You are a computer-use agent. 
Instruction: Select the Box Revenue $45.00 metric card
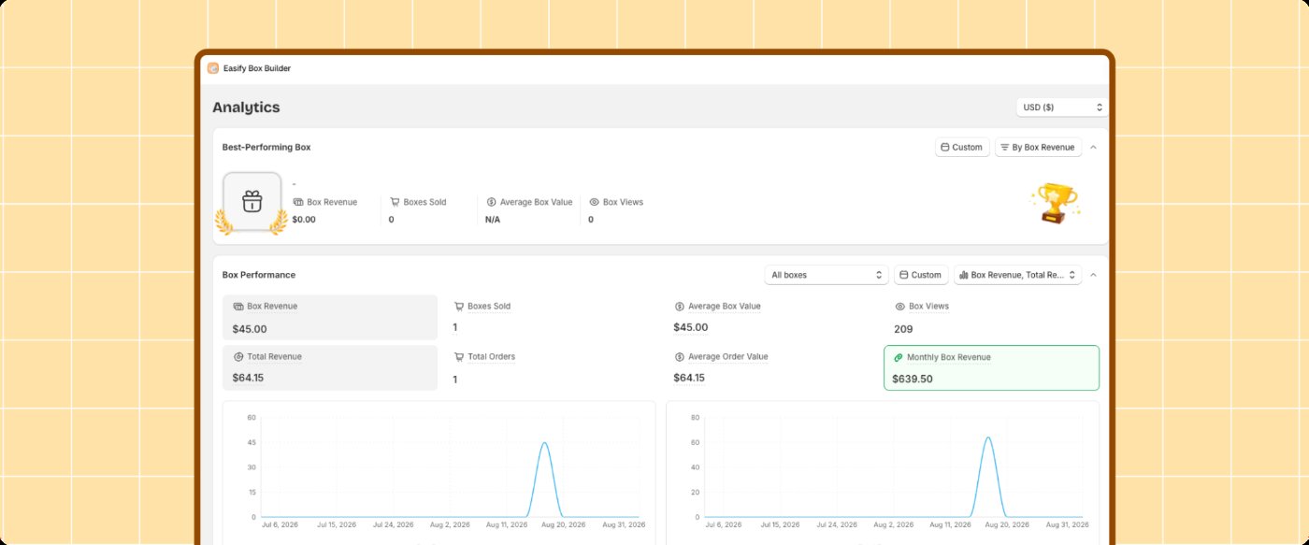click(330, 318)
